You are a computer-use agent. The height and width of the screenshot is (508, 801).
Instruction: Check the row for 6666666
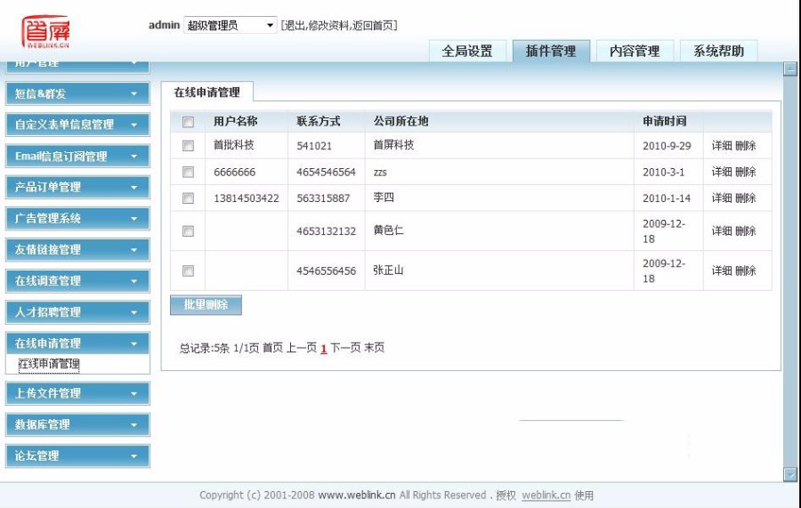pyautogui.click(x=188, y=172)
